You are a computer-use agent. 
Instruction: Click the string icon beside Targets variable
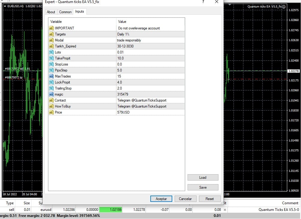pos(51,34)
